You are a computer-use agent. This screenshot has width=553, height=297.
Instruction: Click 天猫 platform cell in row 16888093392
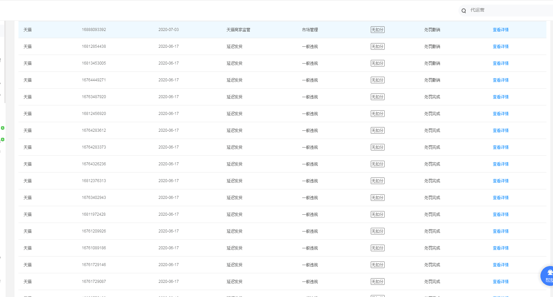click(27, 30)
